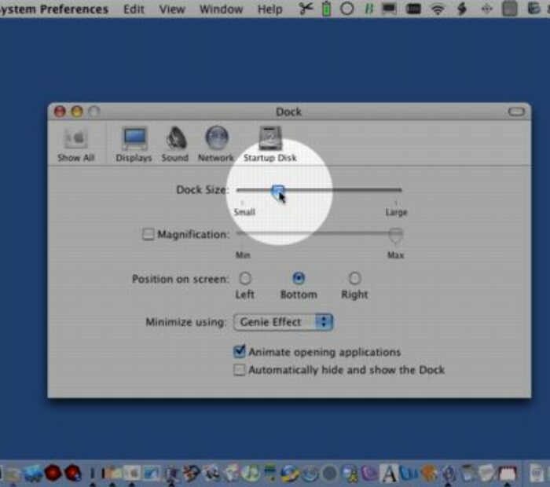Open the View menu
The height and width of the screenshot is (487, 550).
point(172,9)
